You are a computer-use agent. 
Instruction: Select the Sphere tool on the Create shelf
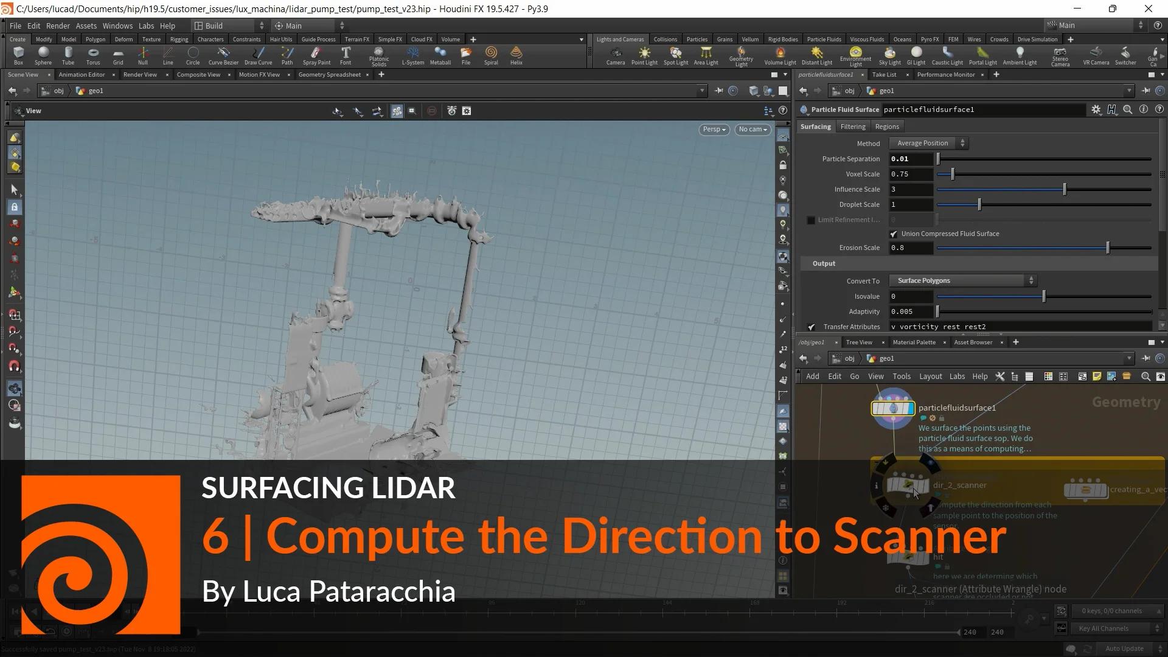click(43, 55)
